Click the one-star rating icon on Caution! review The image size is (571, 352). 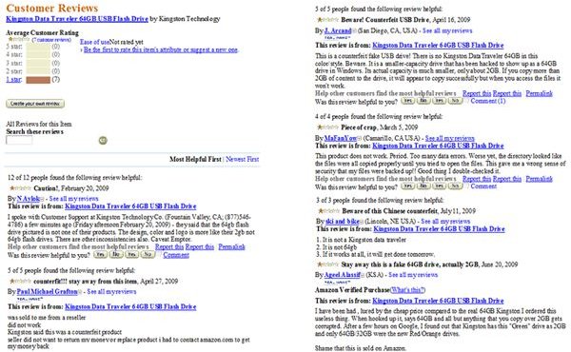(20, 188)
